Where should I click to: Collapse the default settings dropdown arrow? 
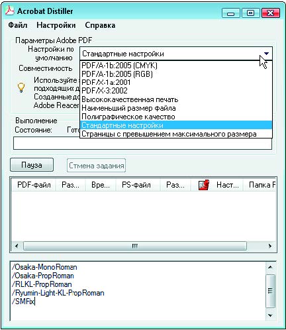pyautogui.click(x=266, y=54)
